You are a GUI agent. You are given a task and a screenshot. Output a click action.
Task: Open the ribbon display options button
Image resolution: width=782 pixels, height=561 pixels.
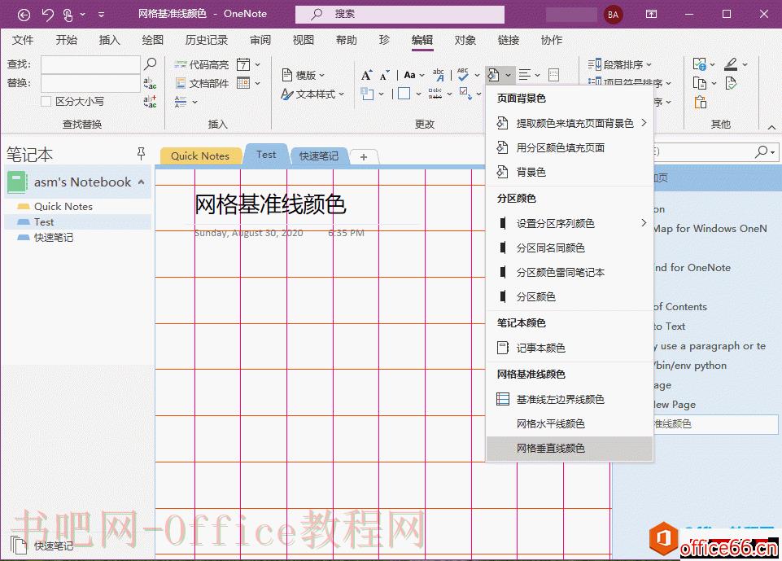(651, 15)
